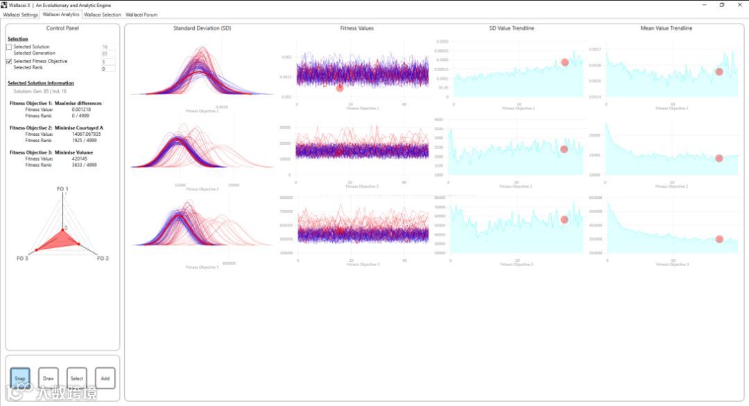Click the red marker in Objective 1 Fitness Values chart
Viewport: 749px width, 406px height.
(x=340, y=88)
